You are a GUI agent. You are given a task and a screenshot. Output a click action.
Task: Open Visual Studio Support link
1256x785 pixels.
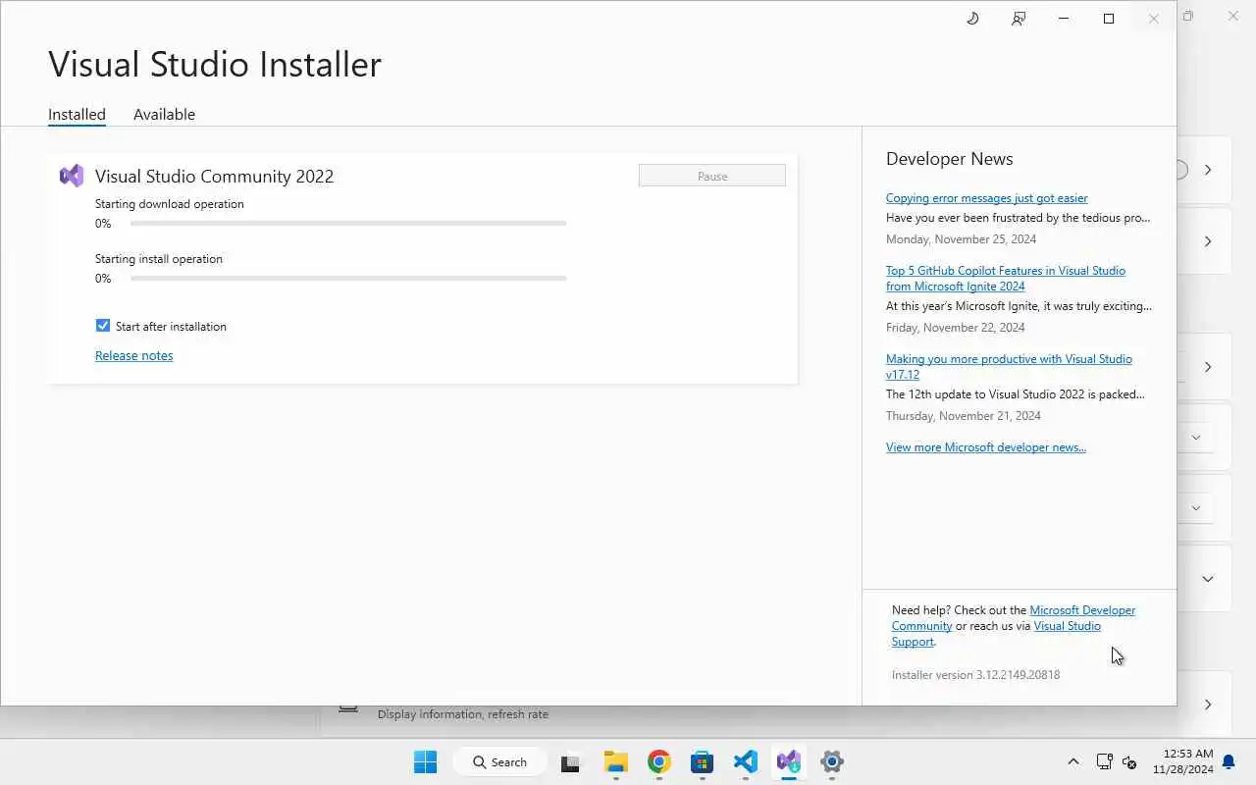(996, 634)
